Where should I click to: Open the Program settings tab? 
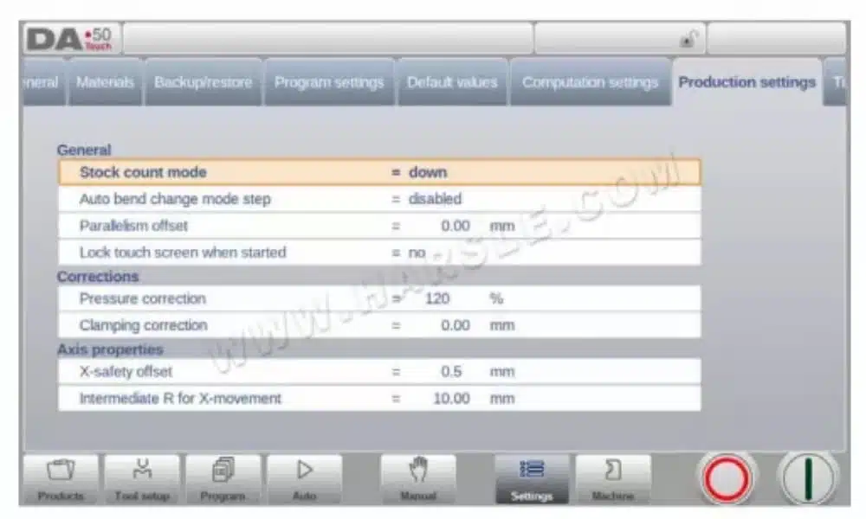tap(329, 82)
